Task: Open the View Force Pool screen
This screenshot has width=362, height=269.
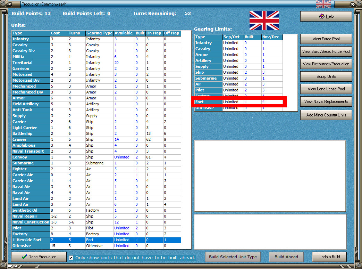Action: point(326,39)
